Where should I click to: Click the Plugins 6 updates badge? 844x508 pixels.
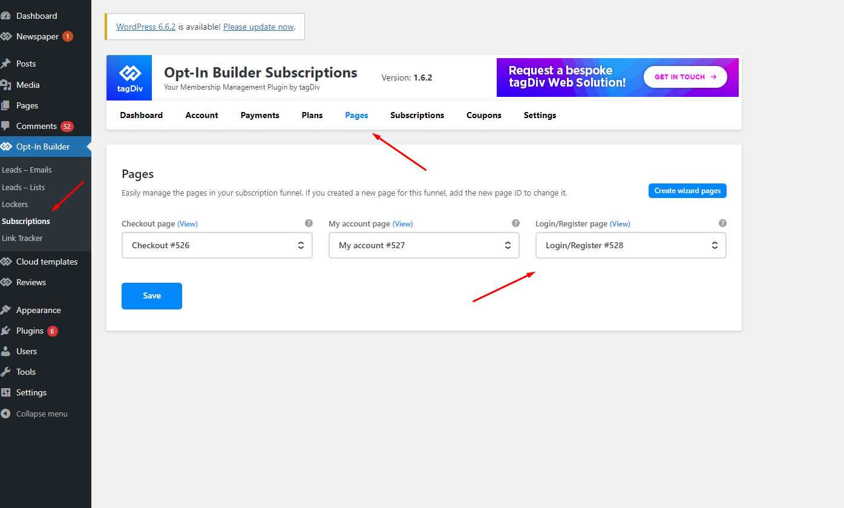[53, 331]
